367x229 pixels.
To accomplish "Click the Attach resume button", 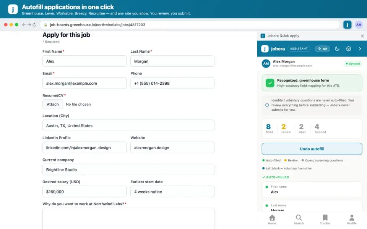I will (53, 104).
